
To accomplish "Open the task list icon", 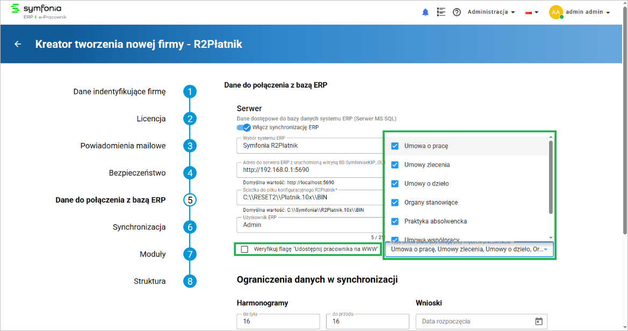I will (x=441, y=12).
